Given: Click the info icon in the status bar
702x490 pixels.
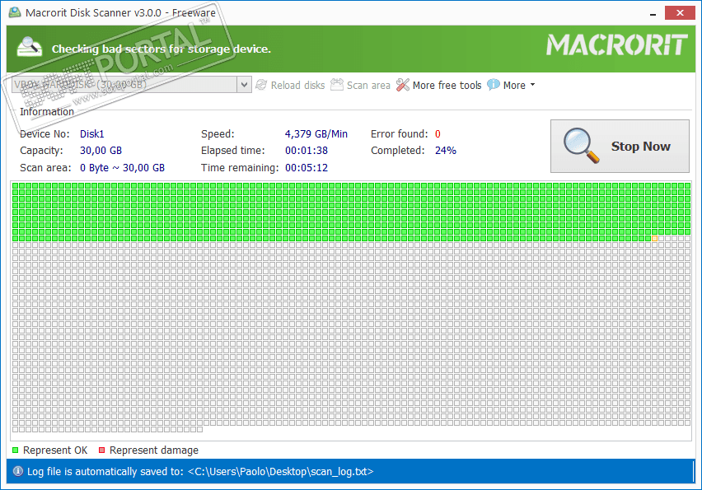Looking at the screenshot, I should (18, 471).
